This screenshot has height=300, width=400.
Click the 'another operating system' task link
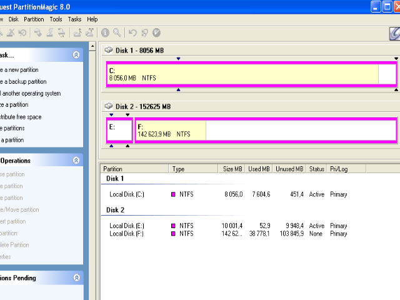31,93
